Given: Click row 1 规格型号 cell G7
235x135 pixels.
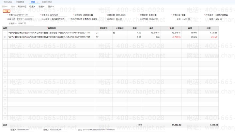Looking at the screenshot, I should [103, 33].
